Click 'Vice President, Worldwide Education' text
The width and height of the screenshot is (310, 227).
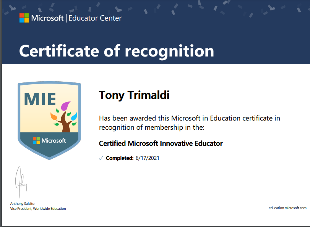pos(38,209)
